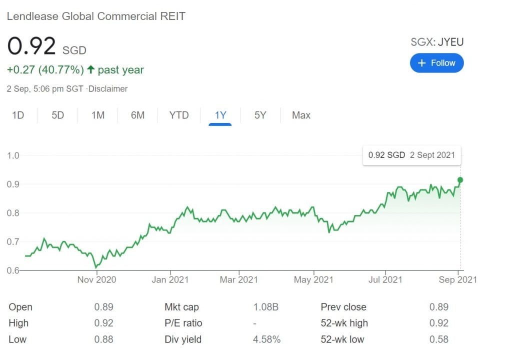Viewport: 512px width, 361px height.
Task: Click the 0.92 SGD current price
Action: 46,46
